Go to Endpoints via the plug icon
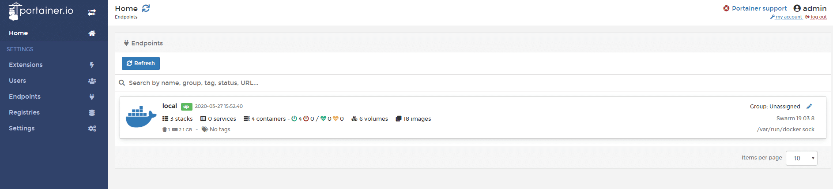 [x=92, y=97]
